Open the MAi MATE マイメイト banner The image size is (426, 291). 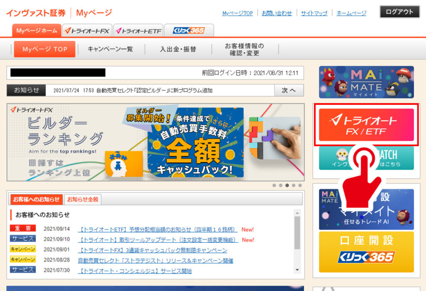(x=366, y=82)
